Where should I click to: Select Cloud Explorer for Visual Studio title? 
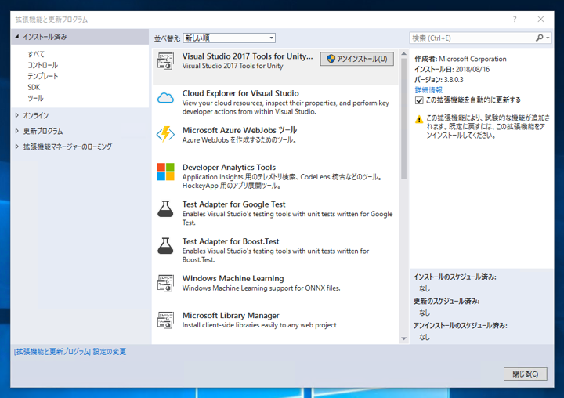(240, 93)
